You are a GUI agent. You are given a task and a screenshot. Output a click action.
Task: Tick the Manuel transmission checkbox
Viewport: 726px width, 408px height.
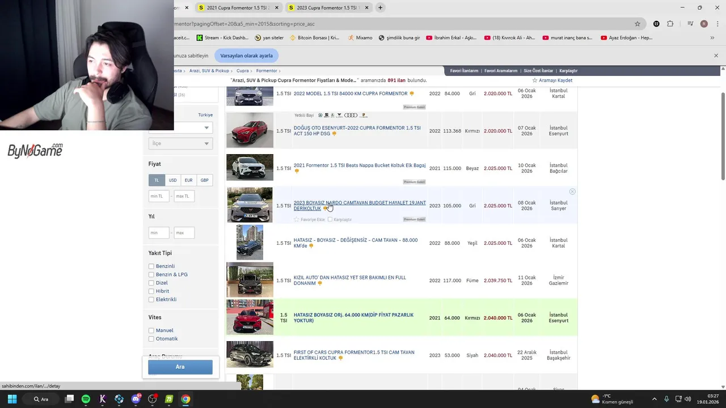coord(151,330)
